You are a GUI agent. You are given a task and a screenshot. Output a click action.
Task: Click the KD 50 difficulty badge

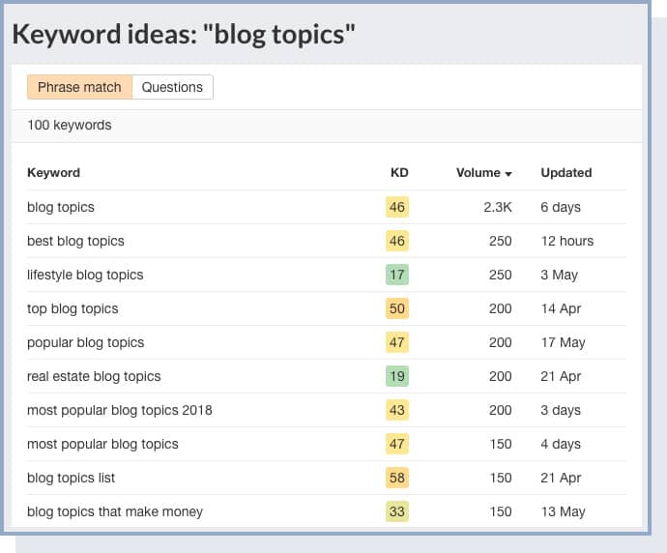(397, 308)
